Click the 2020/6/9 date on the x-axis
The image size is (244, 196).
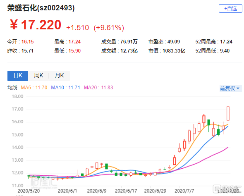coord(97,191)
